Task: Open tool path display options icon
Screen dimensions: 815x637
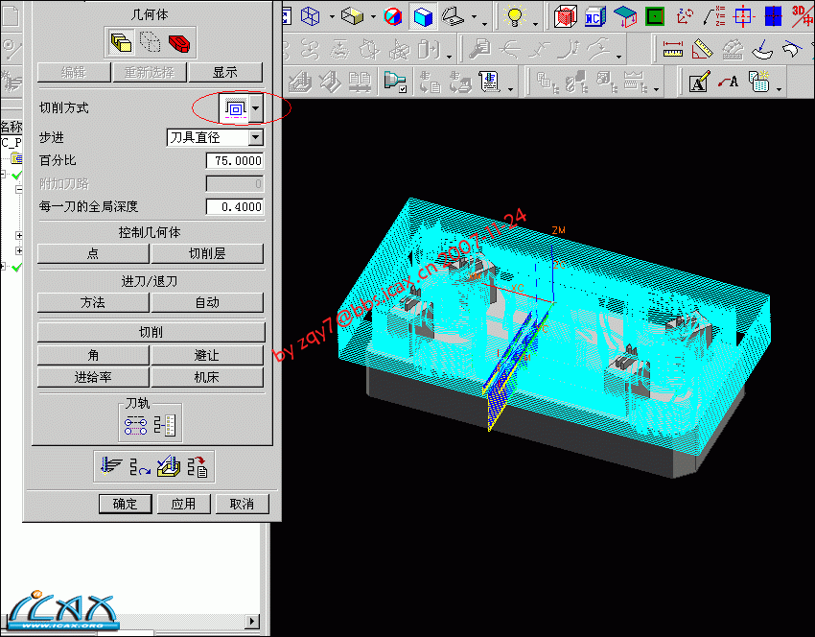Action: click(135, 425)
